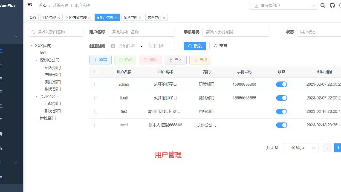Toggle the status switch for lionli

coord(282,98)
